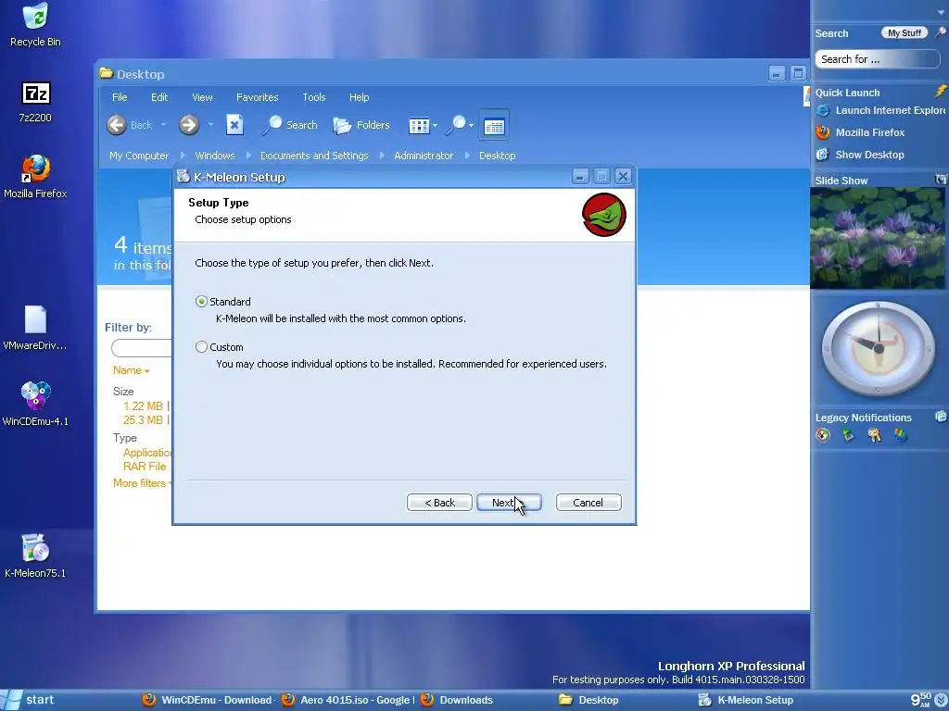Click Windows in the breadcrumb path

pos(214,156)
